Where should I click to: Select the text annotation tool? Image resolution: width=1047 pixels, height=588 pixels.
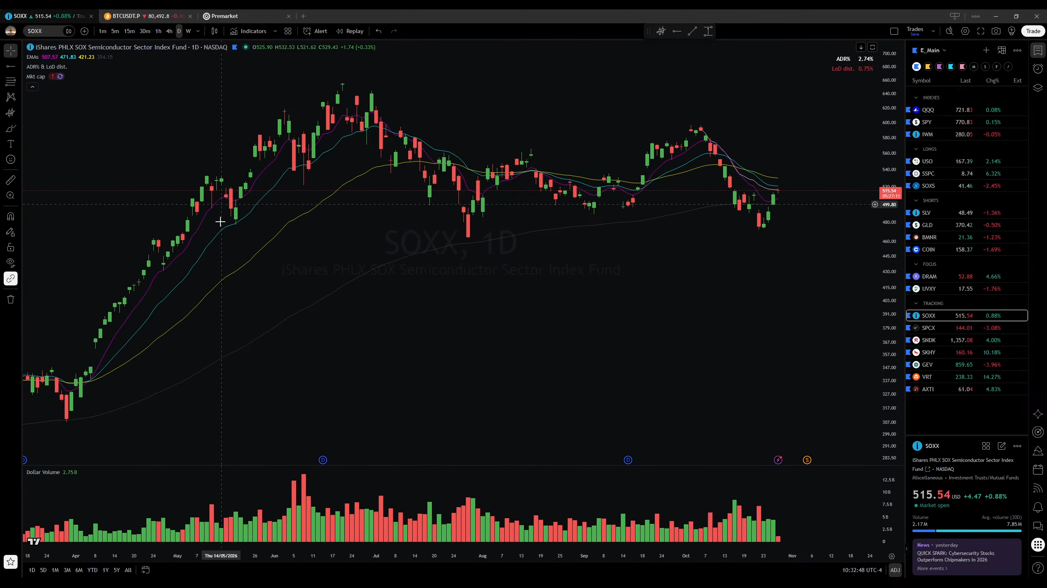pyautogui.click(x=11, y=144)
